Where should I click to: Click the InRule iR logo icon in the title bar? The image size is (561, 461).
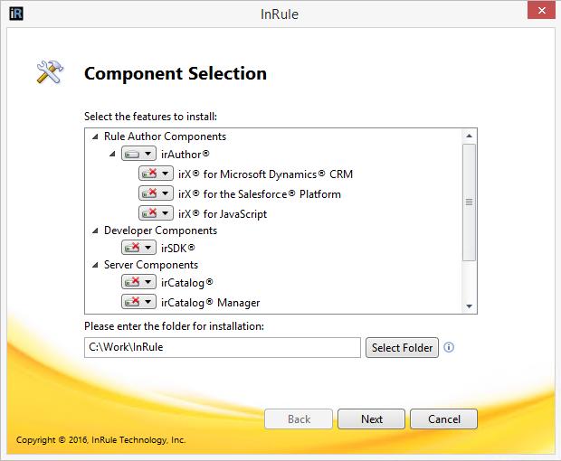point(16,14)
